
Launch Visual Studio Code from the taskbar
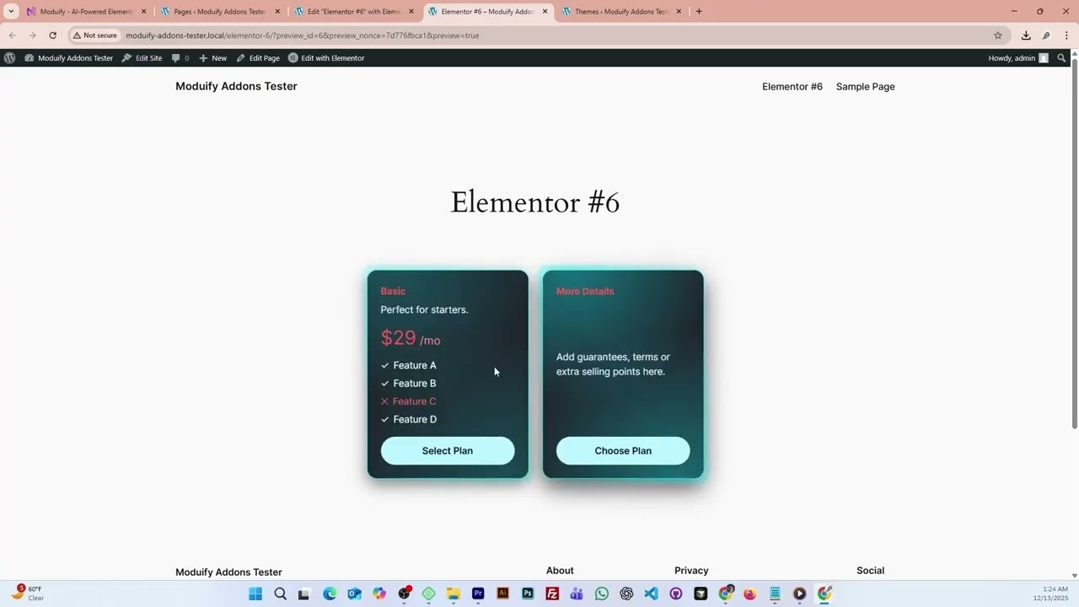coord(651,593)
